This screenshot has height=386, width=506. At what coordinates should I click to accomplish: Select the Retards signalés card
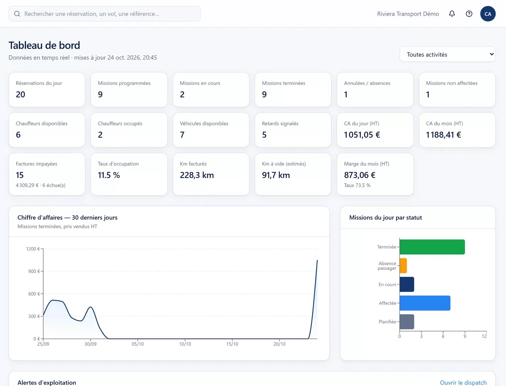pos(293,130)
